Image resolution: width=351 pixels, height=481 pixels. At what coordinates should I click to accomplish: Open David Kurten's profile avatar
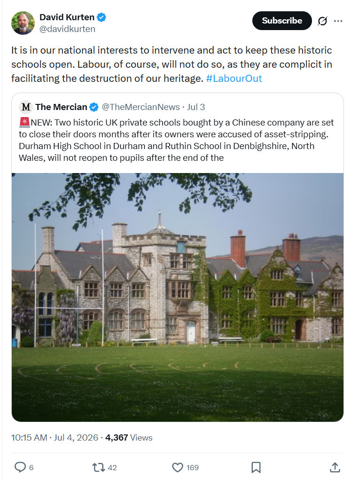click(23, 23)
